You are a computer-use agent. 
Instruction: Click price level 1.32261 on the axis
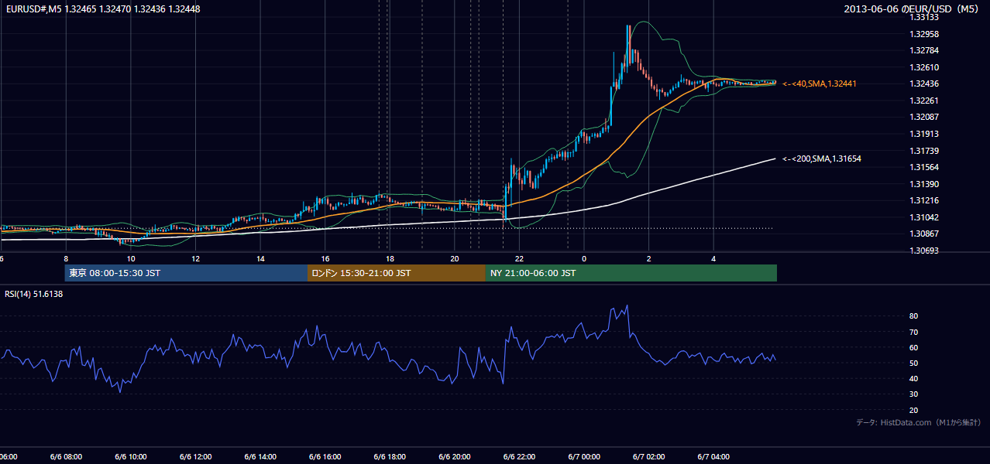coord(924,101)
